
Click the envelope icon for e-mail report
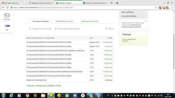(x=30, y=29)
